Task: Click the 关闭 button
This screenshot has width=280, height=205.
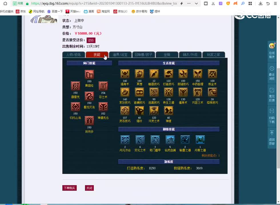Action: [x=89, y=188]
